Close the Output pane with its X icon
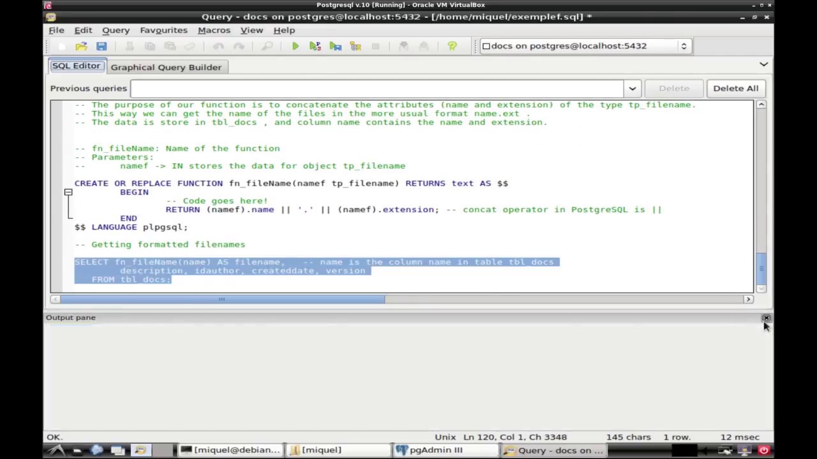The height and width of the screenshot is (459, 817). pyautogui.click(x=766, y=317)
